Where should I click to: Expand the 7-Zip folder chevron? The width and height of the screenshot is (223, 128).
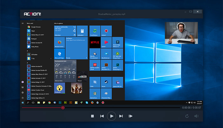tap(51, 59)
